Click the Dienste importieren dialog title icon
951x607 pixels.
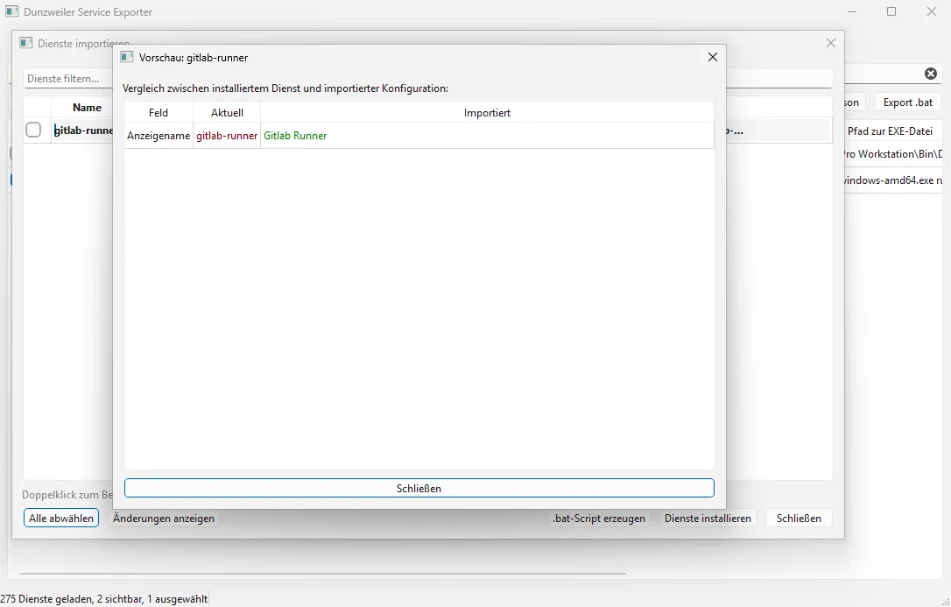[26, 43]
